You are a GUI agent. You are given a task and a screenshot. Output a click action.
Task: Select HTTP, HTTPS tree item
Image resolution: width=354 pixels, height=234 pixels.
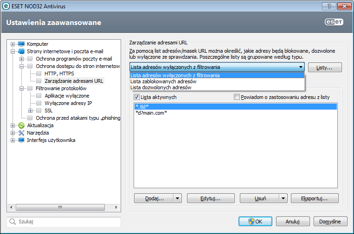59,74
